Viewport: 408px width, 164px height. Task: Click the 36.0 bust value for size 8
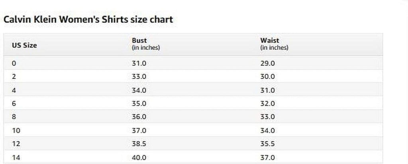(139, 117)
